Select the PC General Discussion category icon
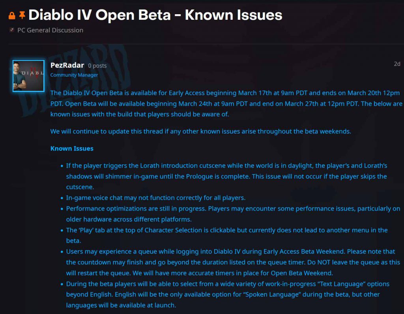This screenshot has height=314, width=404. [x=12, y=30]
